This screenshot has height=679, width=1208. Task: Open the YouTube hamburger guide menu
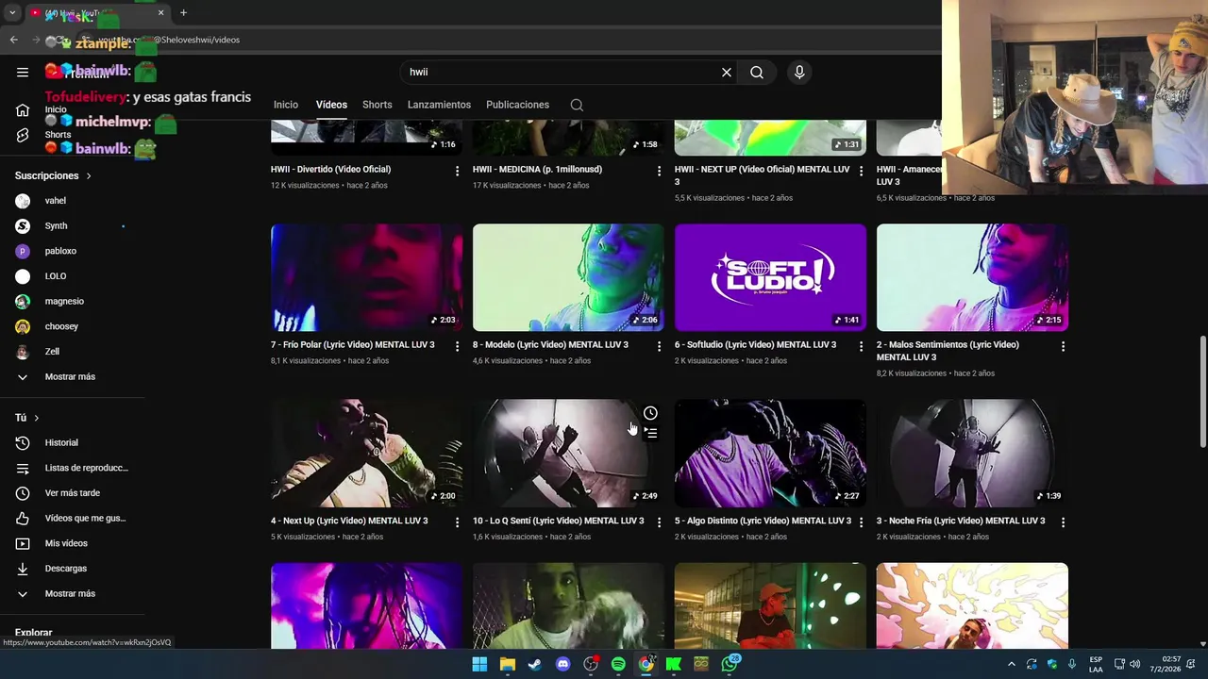coord(23,72)
